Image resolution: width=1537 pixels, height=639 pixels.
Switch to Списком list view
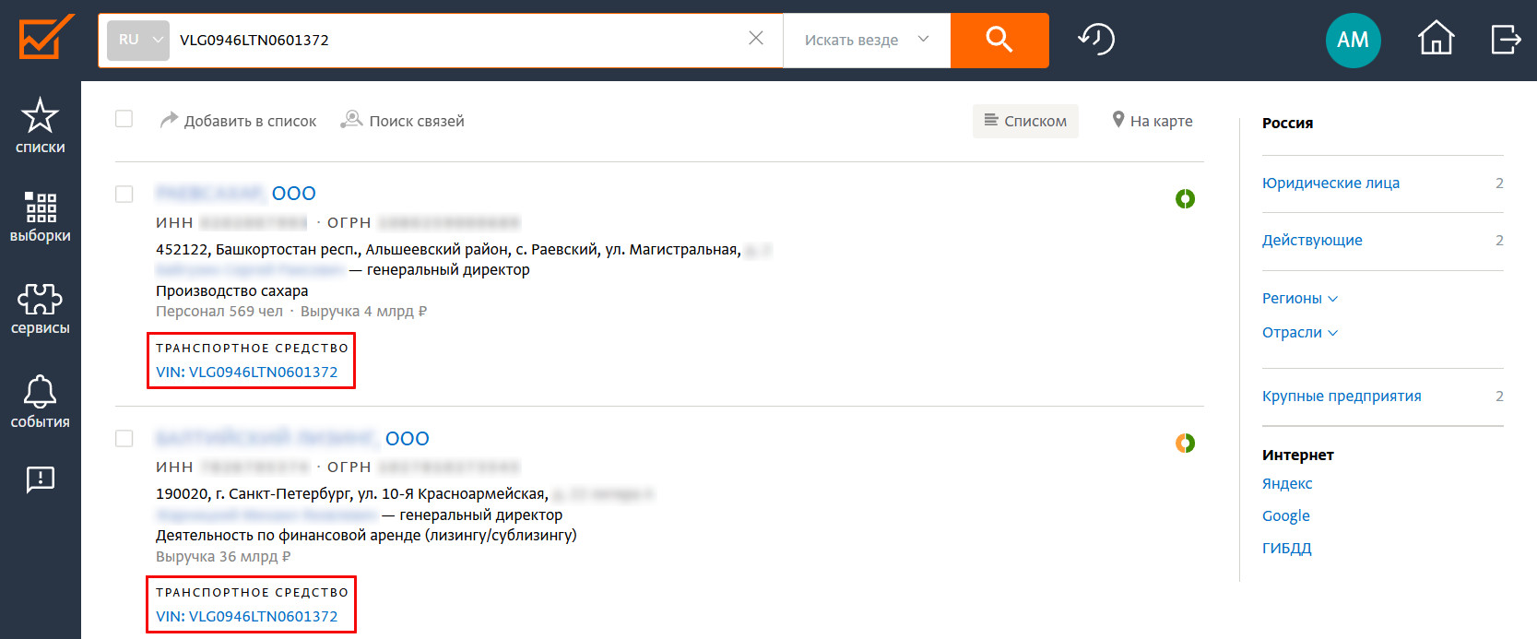click(1025, 121)
